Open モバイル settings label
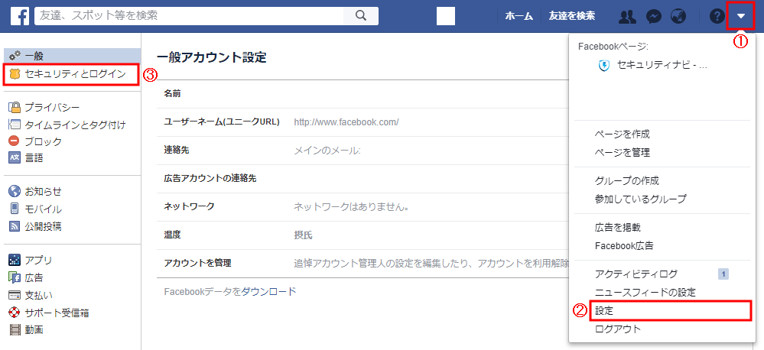 pos(44,209)
